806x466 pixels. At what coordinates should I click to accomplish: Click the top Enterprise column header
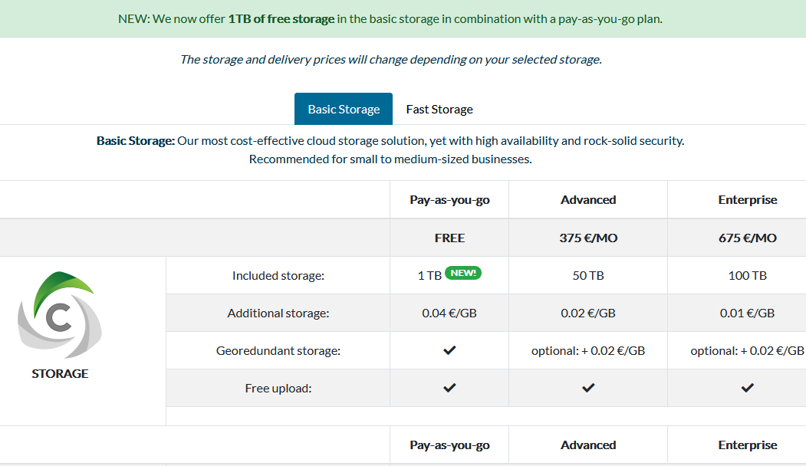point(748,199)
